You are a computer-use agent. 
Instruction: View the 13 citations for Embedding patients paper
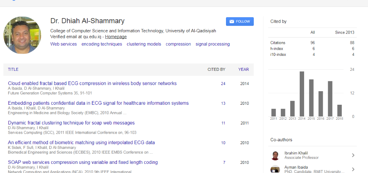[223, 103]
